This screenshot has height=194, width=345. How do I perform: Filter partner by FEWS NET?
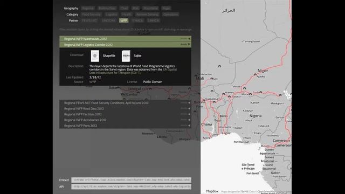(89, 20)
